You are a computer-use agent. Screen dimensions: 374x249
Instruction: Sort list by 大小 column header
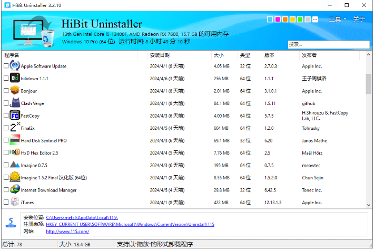(x=224, y=55)
